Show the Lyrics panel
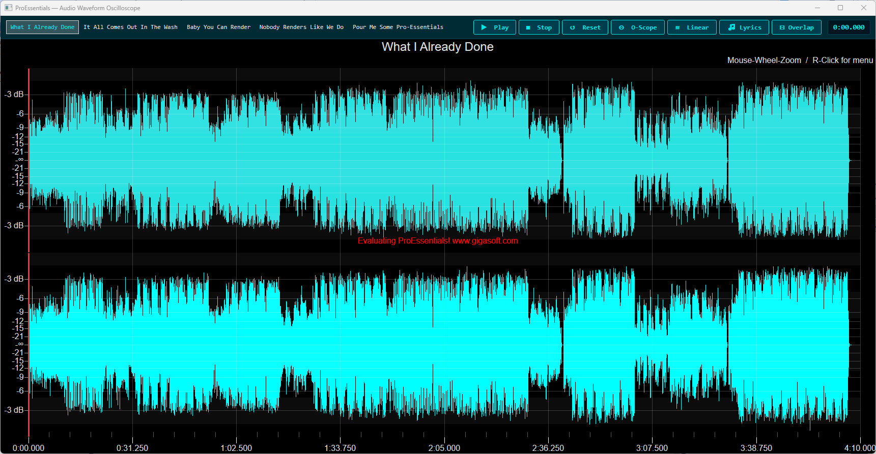Viewport: 876px width, 454px height. pyautogui.click(x=745, y=27)
